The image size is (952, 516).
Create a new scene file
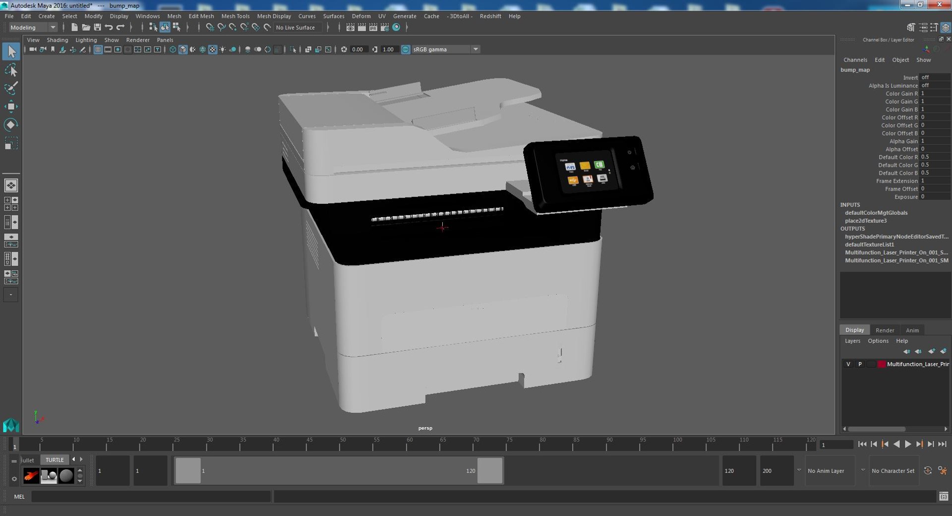[x=74, y=27]
